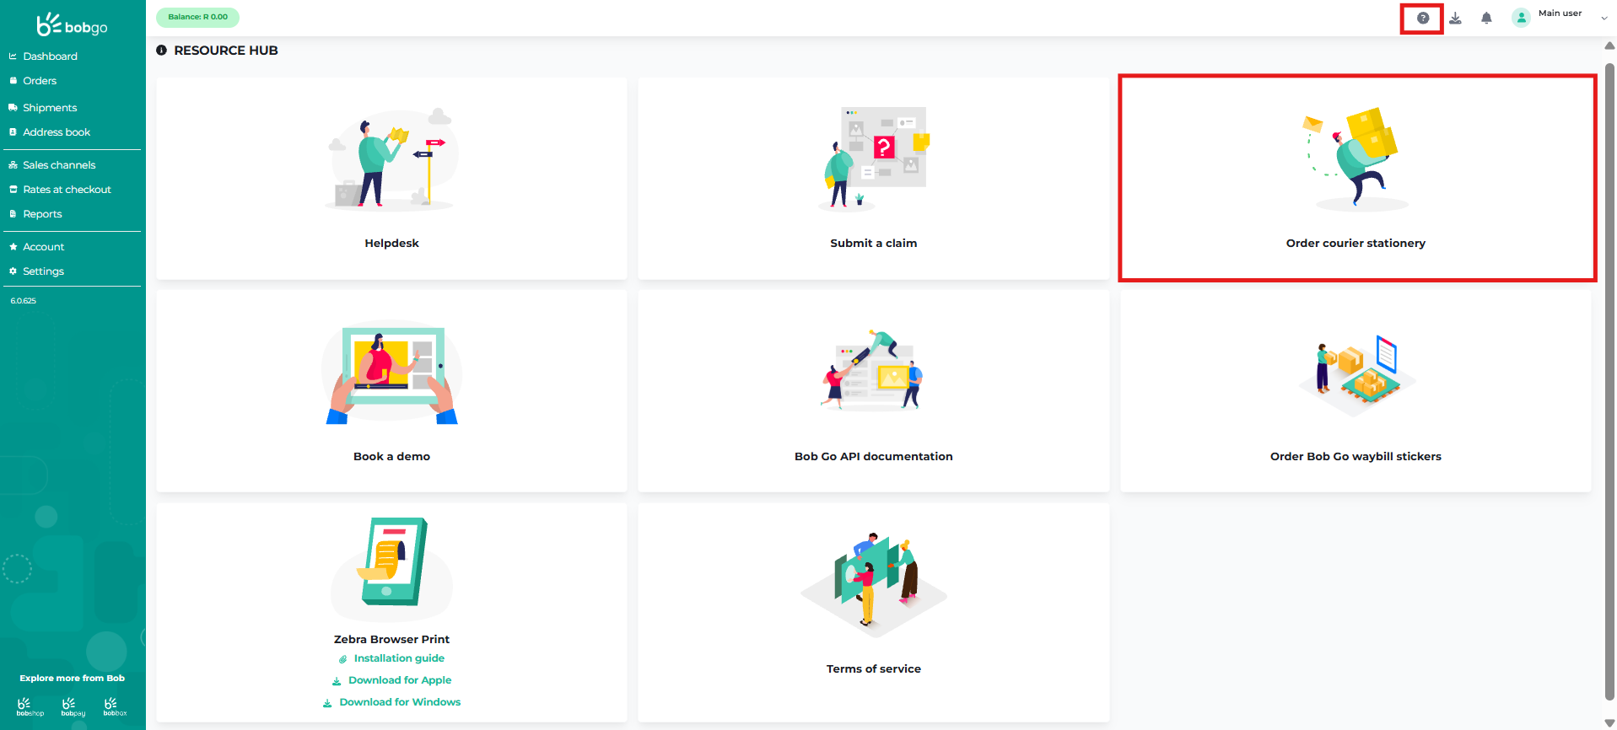Open bobpay from the Explore section
The height and width of the screenshot is (730, 1617).
click(x=73, y=706)
